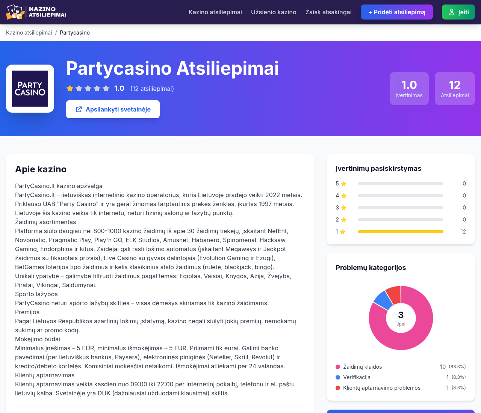Click the 2-star row star icon
This screenshot has height=413, width=481.
343,220
